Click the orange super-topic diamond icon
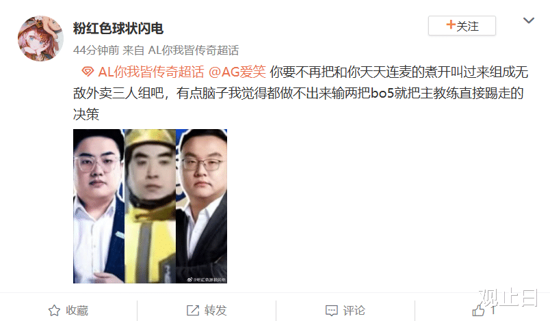Viewport: 550px width, 321px height. [x=88, y=72]
